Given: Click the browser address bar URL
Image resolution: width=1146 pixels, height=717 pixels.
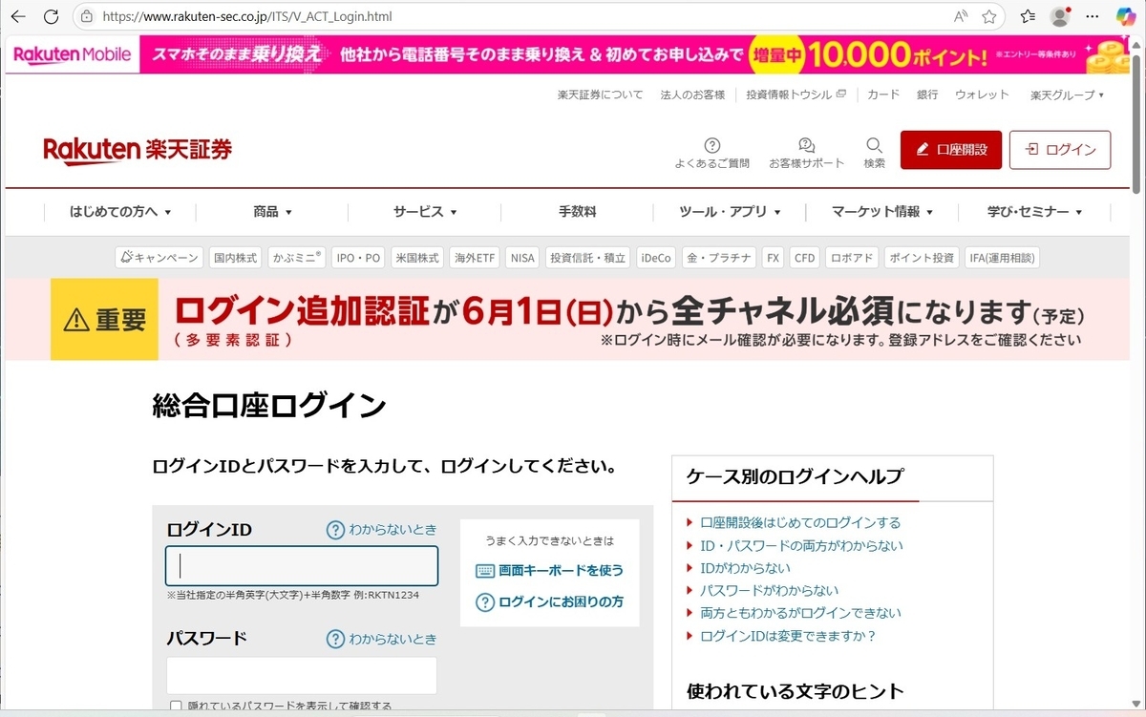Looking at the screenshot, I should click(x=246, y=16).
